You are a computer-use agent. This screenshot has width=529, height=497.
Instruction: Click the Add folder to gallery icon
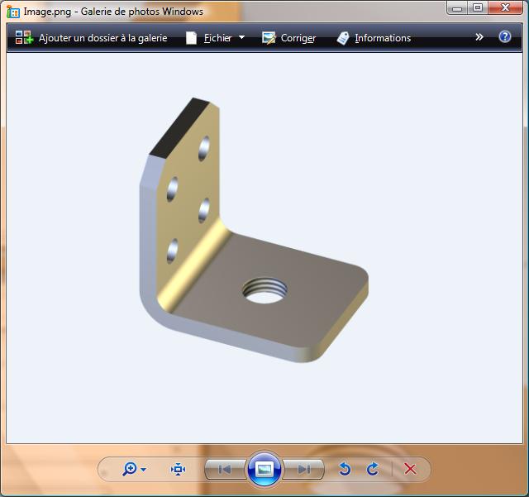coord(24,38)
